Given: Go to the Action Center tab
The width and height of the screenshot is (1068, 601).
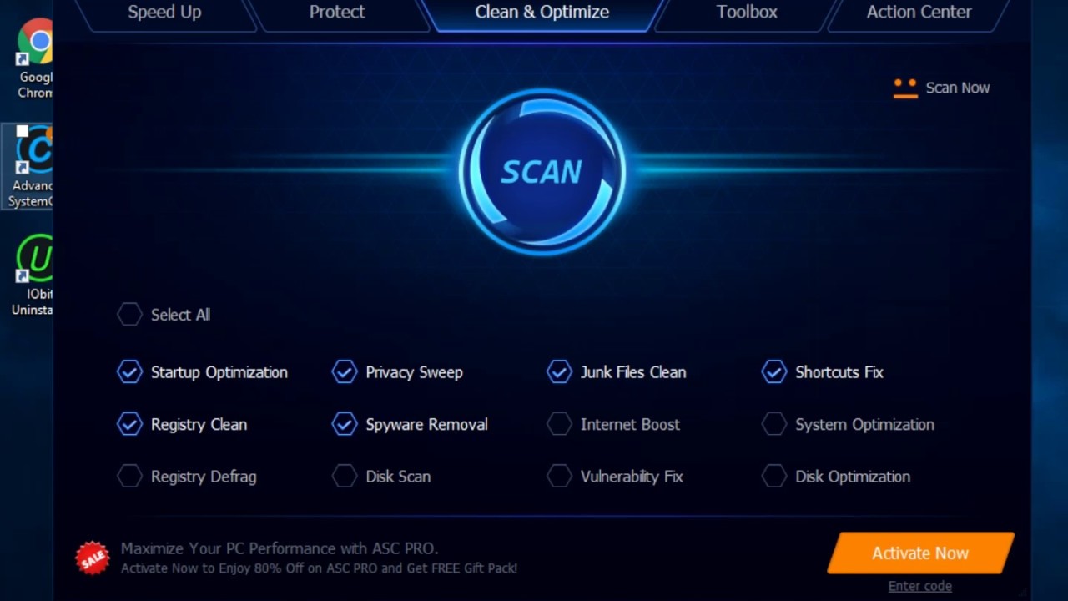Looking at the screenshot, I should [919, 13].
